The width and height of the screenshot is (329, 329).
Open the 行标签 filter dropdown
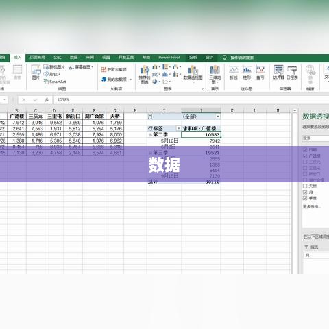[x=178, y=128]
